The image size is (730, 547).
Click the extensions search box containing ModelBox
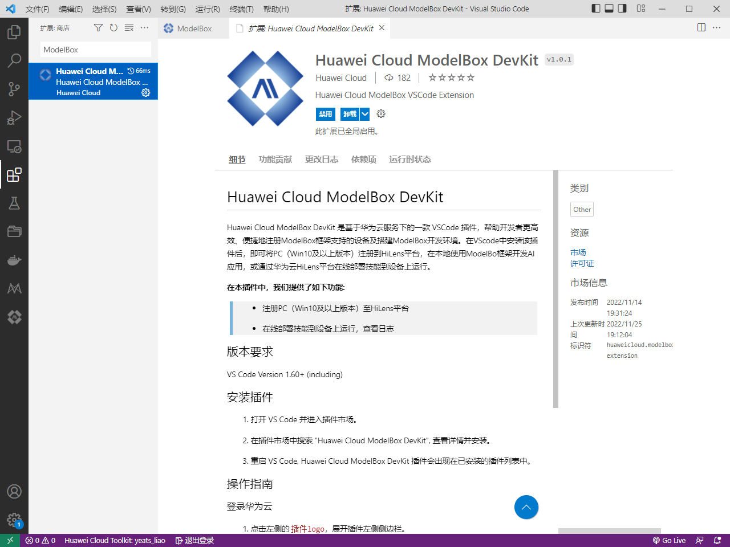pos(95,50)
